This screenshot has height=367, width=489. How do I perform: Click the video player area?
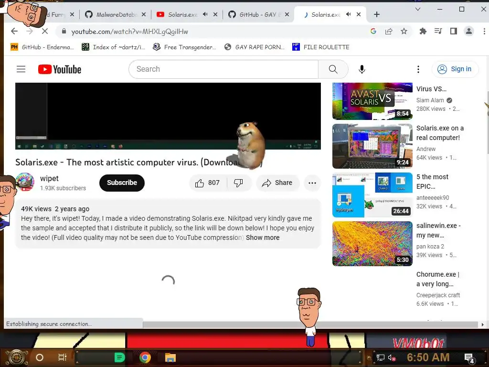coord(168,116)
